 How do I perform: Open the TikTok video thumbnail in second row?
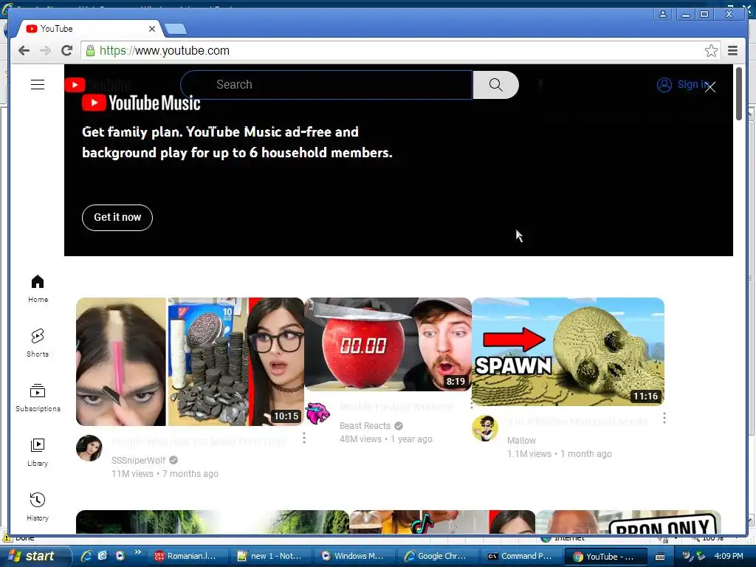click(442, 522)
